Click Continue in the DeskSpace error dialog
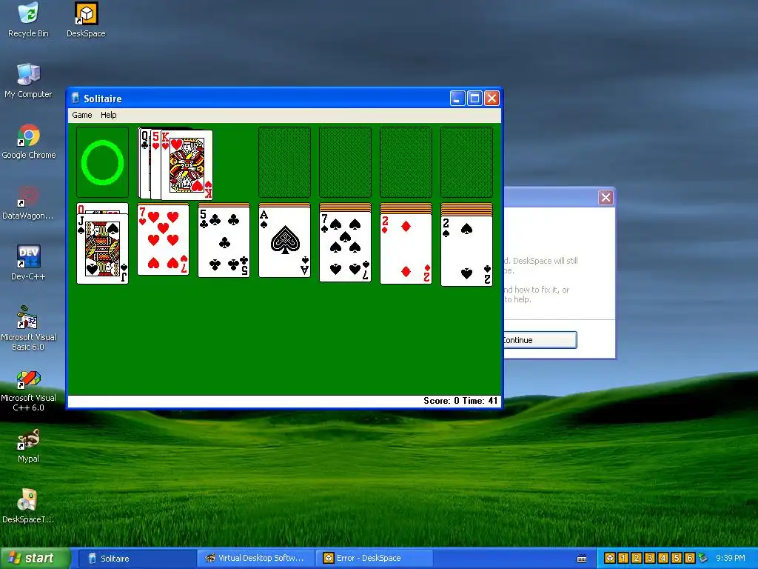 click(540, 340)
